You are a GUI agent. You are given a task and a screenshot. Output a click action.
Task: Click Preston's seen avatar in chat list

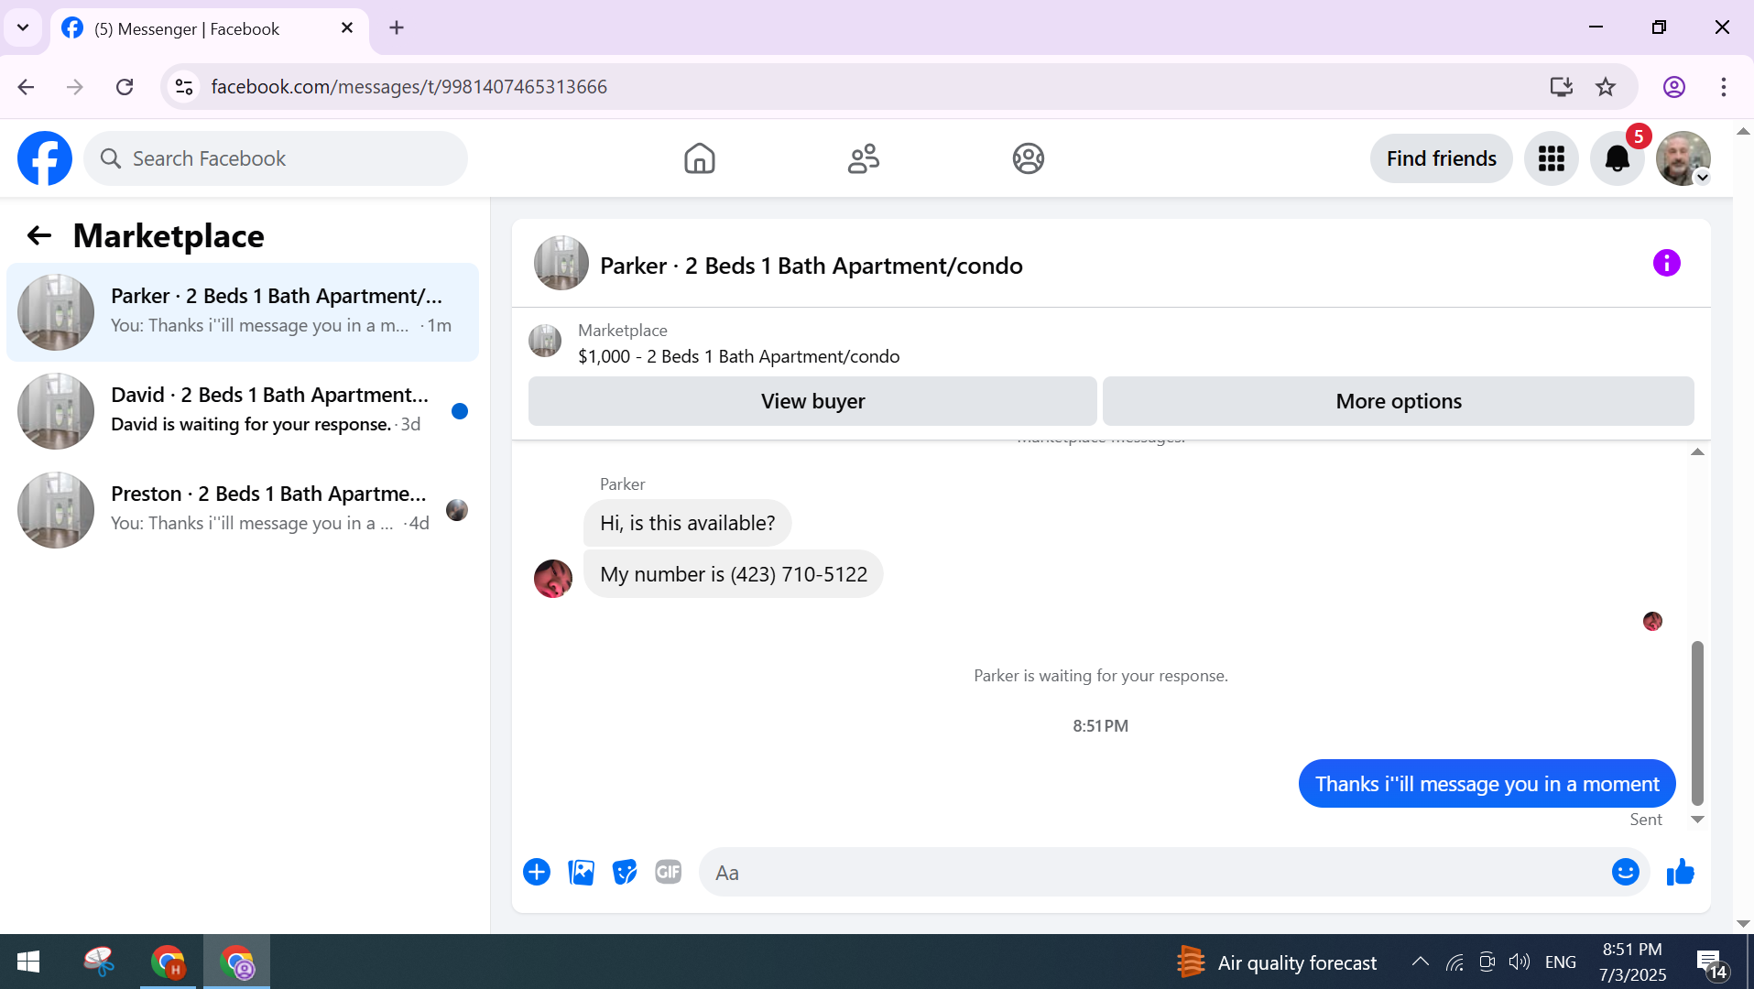[x=457, y=510]
